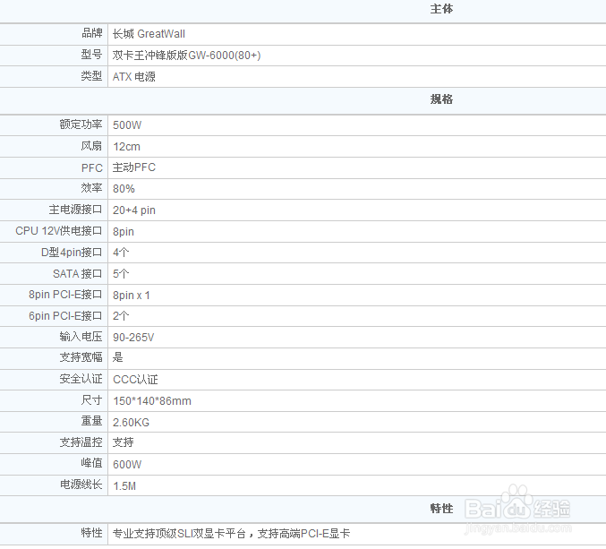
Task: Click the 4个 D-type connector value
Action: (x=121, y=253)
